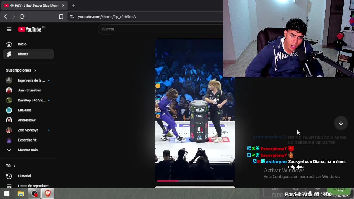The image size is (354, 199).
Task: Click the URL youtube.com/shorts address
Action: (107, 17)
